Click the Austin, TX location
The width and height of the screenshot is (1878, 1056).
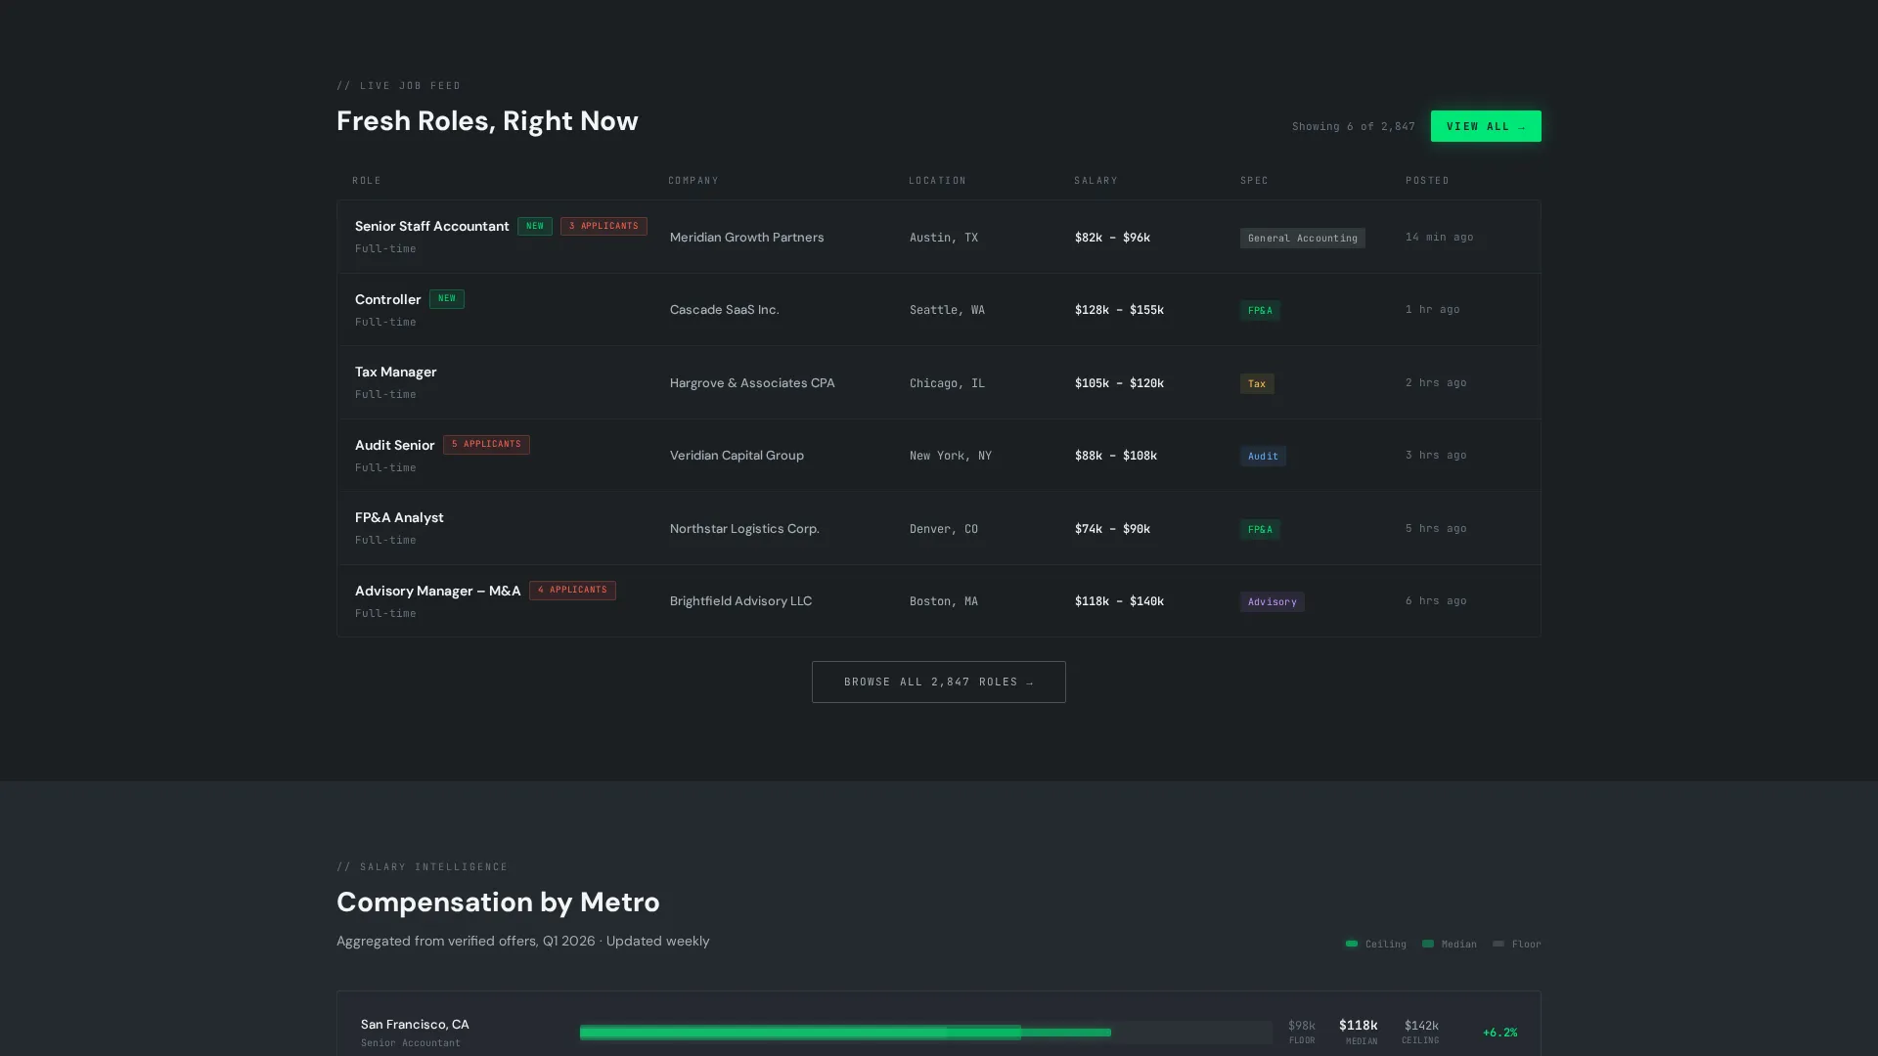943,237
